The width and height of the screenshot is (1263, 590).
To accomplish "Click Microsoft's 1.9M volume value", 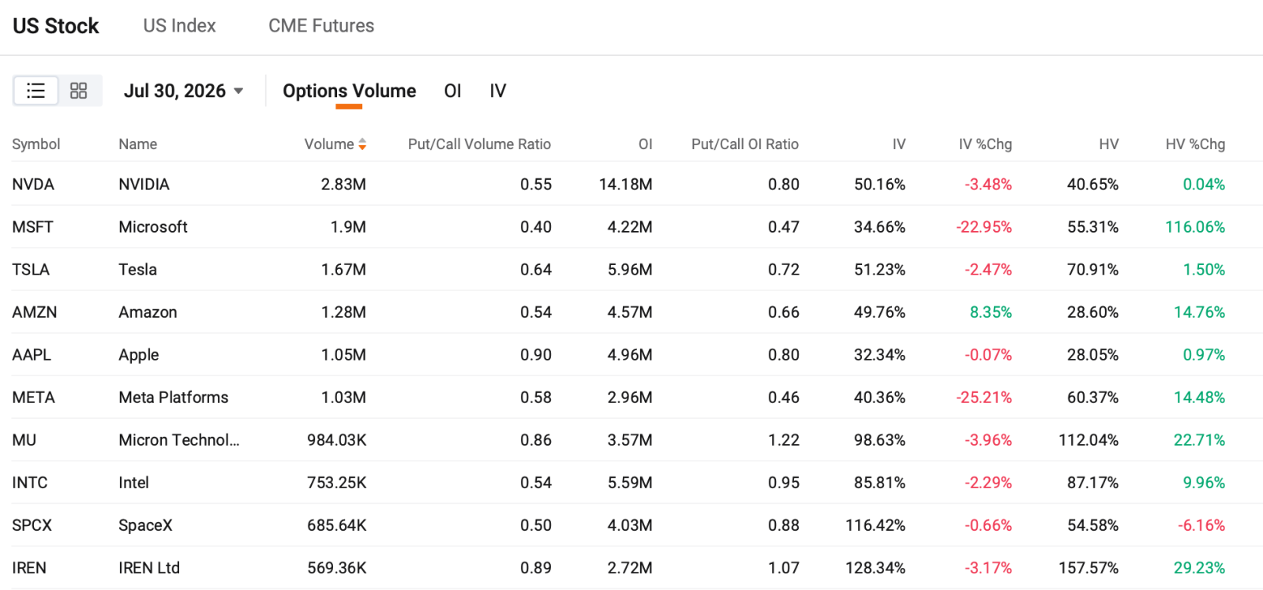I will 348,227.
